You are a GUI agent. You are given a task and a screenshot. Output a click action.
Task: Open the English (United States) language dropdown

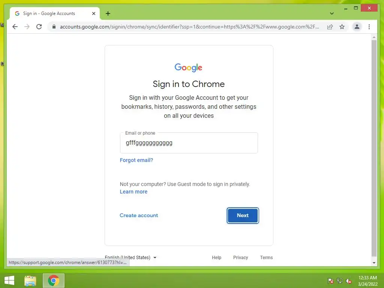click(x=130, y=257)
